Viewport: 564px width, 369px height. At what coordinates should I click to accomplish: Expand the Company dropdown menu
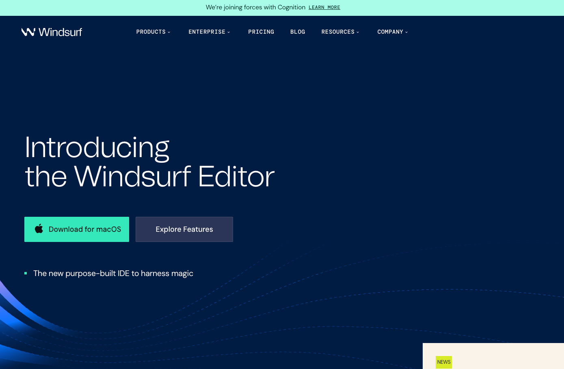point(392,32)
